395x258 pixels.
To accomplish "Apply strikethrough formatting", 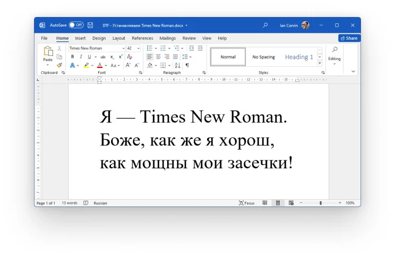I will (103, 57).
